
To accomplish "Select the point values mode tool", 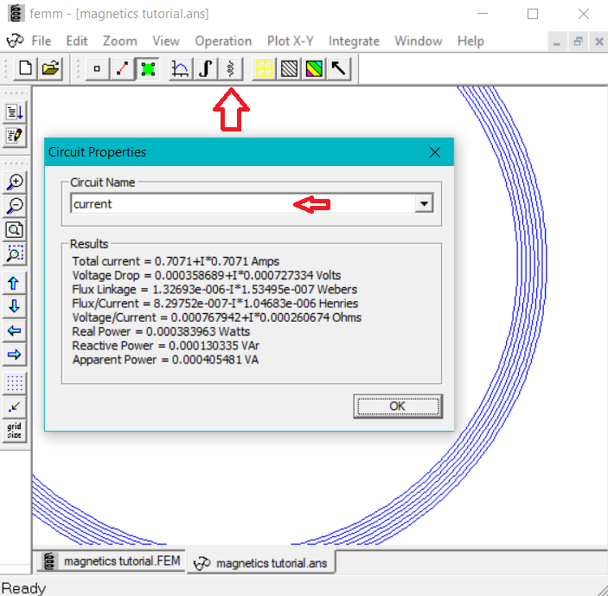I will 97,69.
